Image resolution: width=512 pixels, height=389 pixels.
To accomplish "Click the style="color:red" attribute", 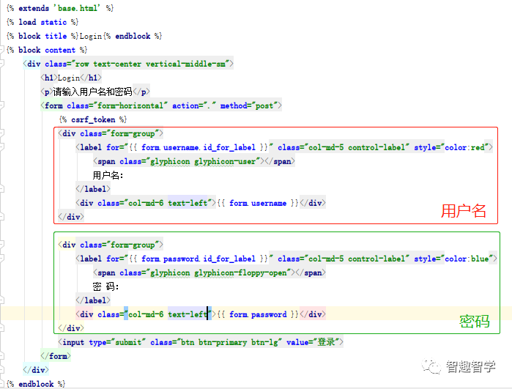I will [x=451, y=147].
